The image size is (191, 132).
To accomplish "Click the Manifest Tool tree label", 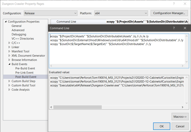I will (x=20, y=51).
